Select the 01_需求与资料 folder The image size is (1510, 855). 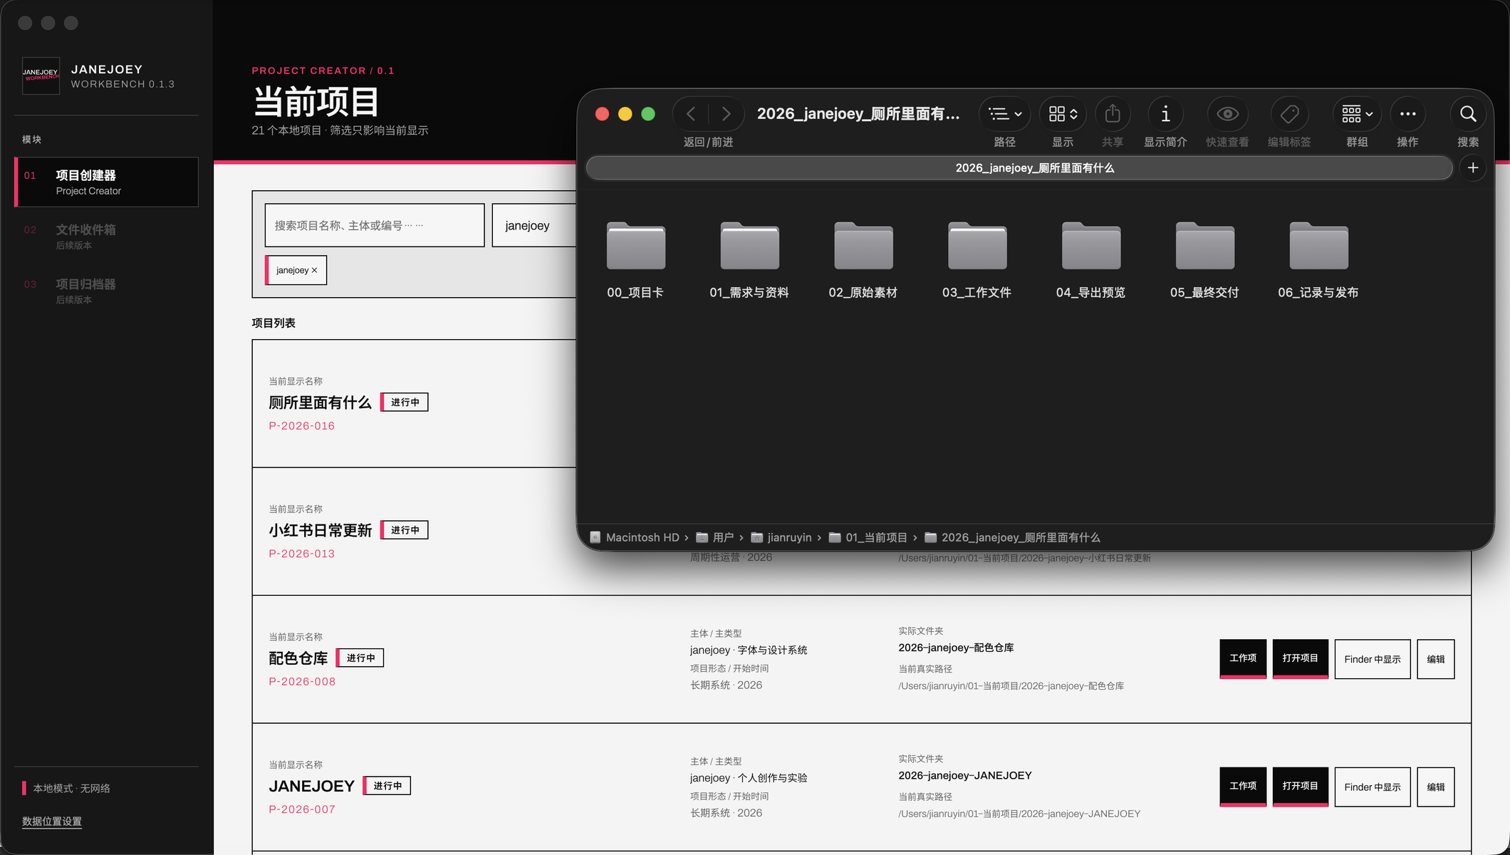(x=749, y=260)
